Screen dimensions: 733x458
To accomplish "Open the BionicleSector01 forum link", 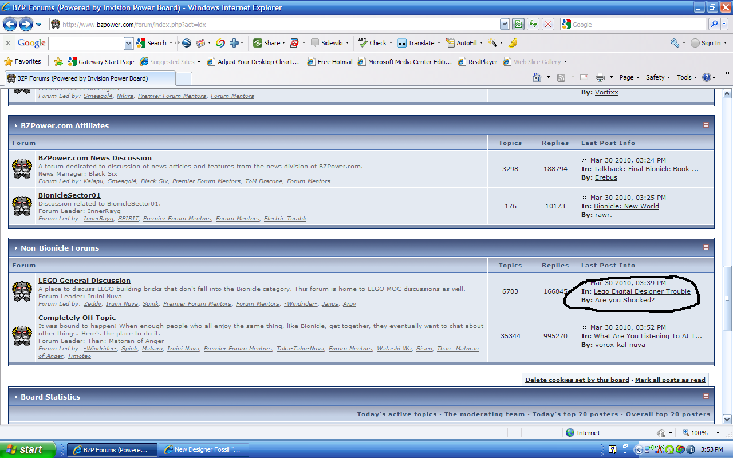I will [69, 195].
